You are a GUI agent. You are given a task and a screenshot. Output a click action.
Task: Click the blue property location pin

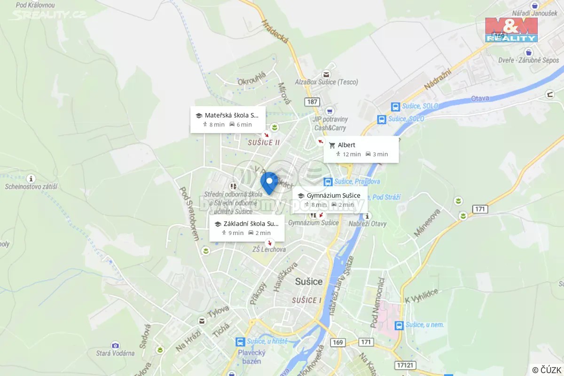(269, 183)
